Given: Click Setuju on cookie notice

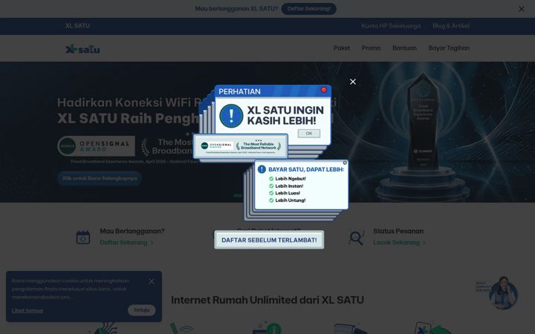Looking at the screenshot, I should coord(142,310).
